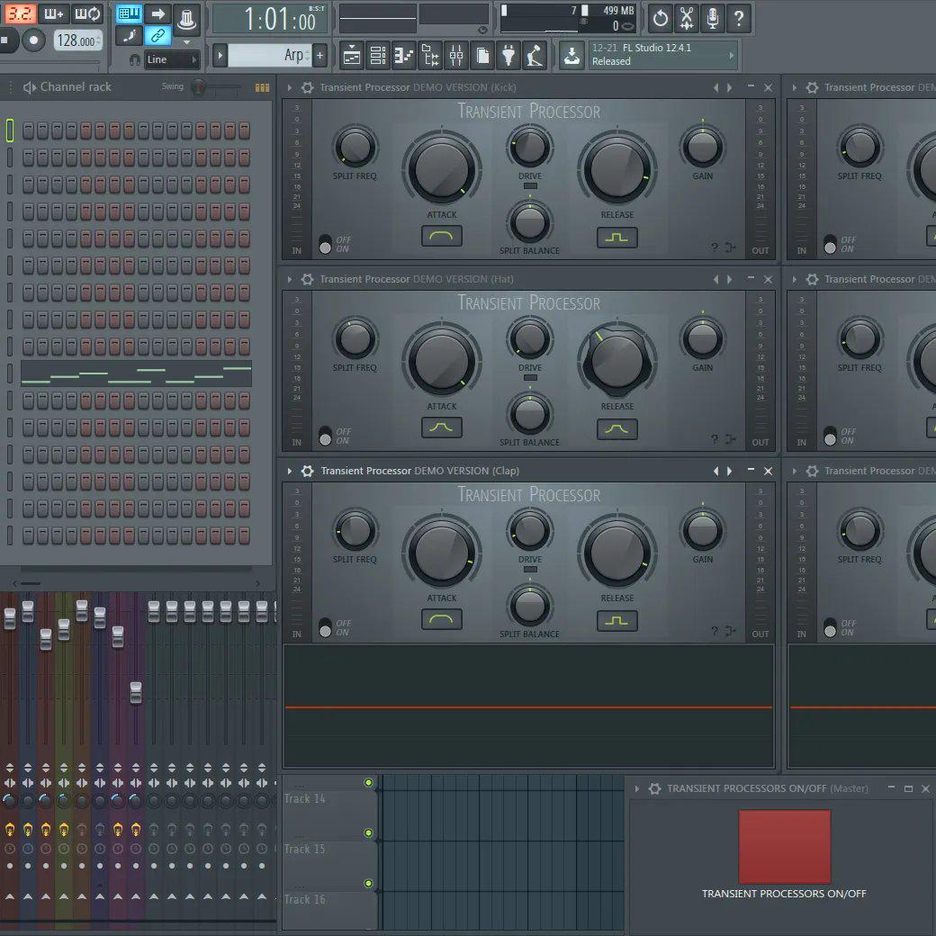Click the wait-for-input icon next to the countdown
Viewport: 936px width, 936px height.
(54, 13)
